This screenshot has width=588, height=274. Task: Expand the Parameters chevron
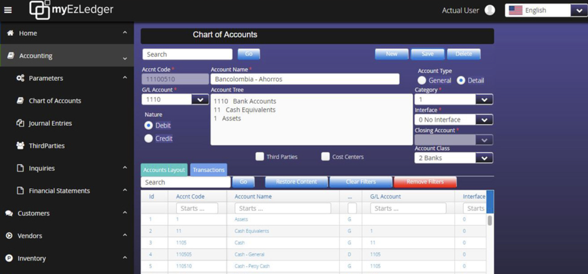tap(125, 78)
